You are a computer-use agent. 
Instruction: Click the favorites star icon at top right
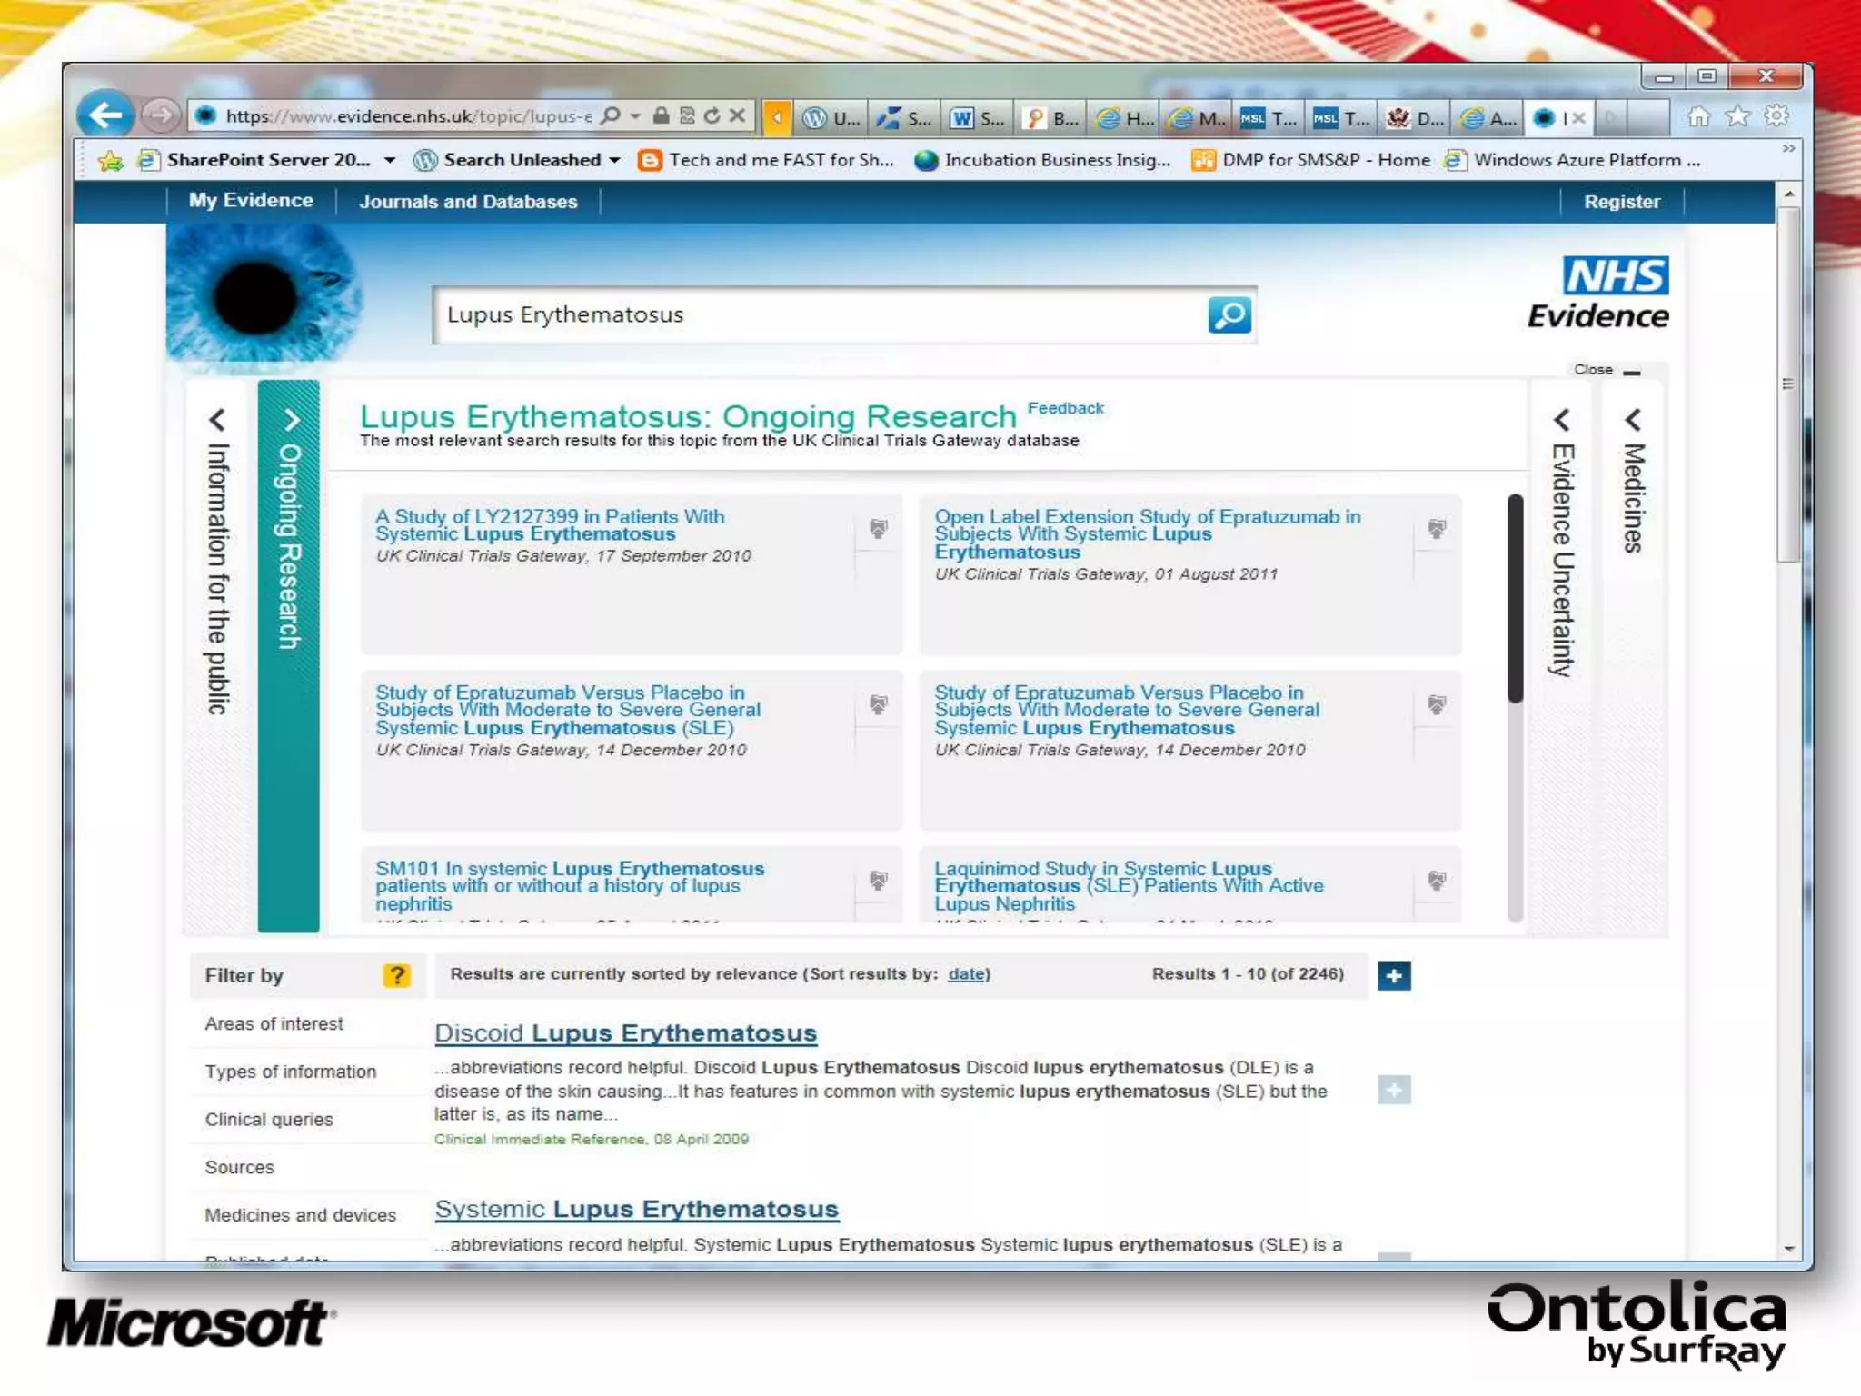point(1737,116)
